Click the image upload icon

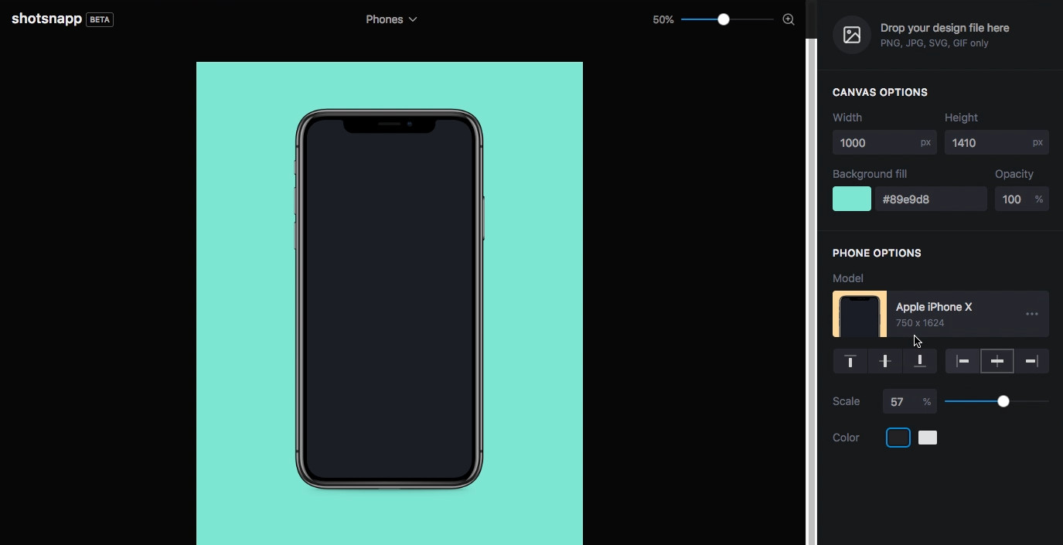(852, 35)
